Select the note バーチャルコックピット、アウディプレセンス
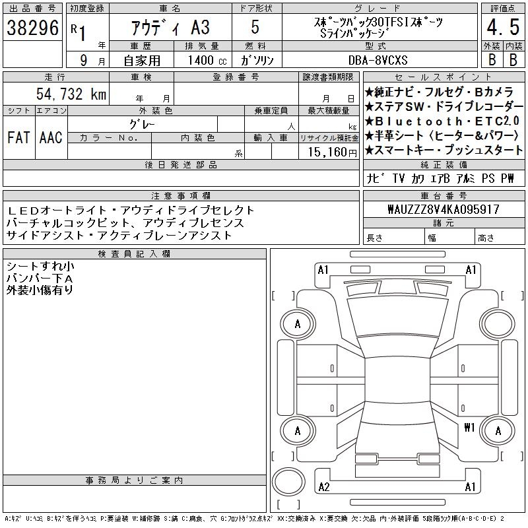 [x=125, y=223]
